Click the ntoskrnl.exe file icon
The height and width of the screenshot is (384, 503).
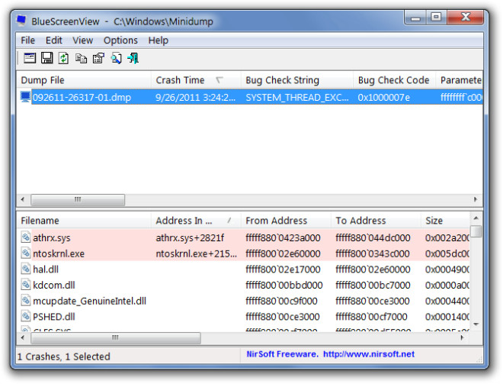tap(26, 253)
